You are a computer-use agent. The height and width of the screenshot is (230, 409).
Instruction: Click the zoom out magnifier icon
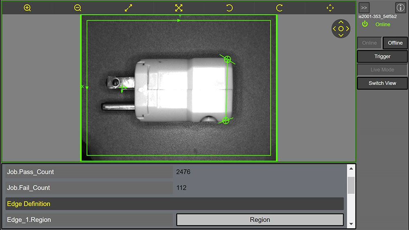pyautogui.click(x=78, y=8)
